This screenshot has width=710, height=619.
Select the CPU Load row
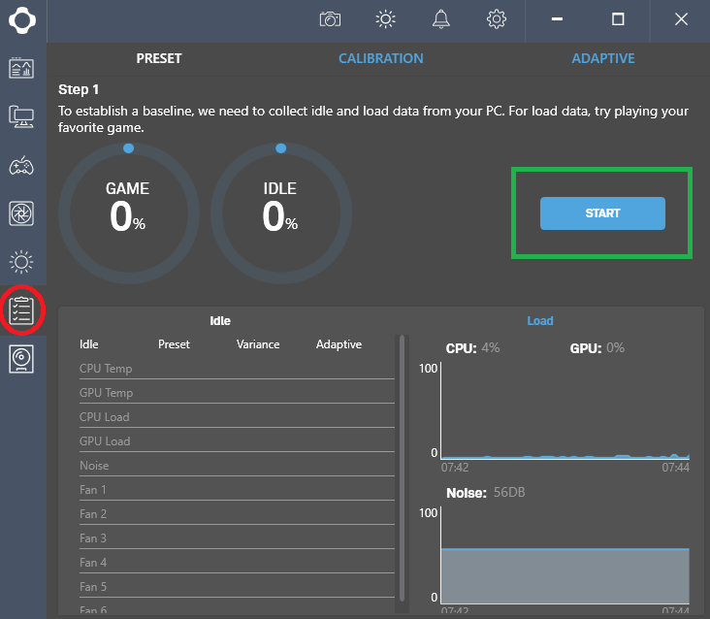tap(237, 417)
